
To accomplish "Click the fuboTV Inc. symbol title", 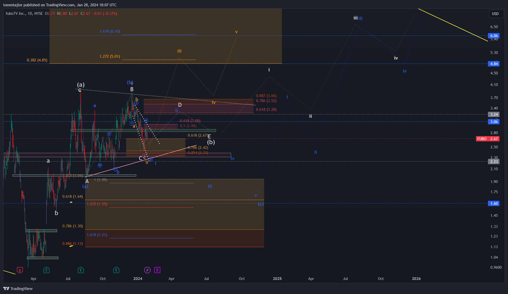I will [16, 14].
